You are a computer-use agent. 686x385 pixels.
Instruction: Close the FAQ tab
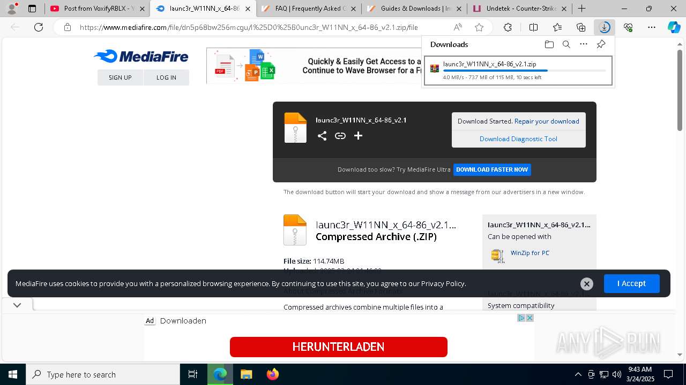[x=353, y=9]
